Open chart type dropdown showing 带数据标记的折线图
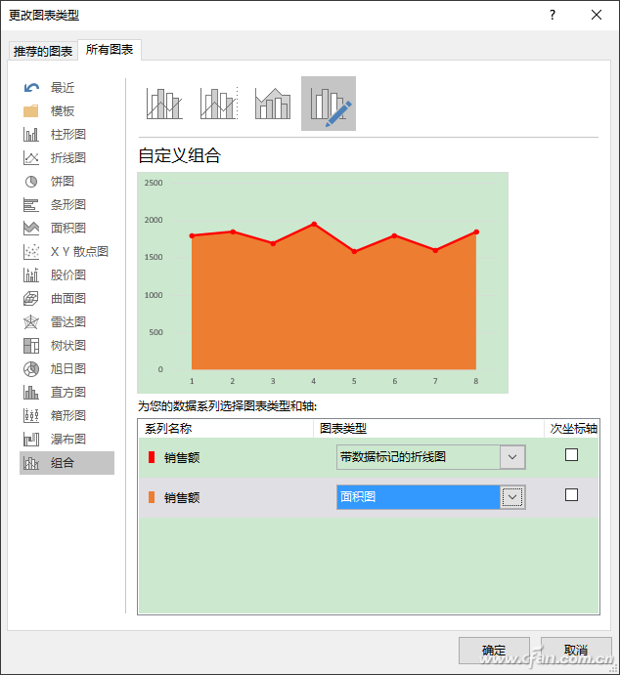 (x=512, y=457)
